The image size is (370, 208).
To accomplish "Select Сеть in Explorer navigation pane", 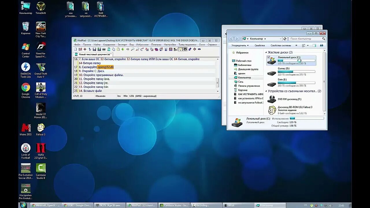I will pyautogui.click(x=238, y=82).
